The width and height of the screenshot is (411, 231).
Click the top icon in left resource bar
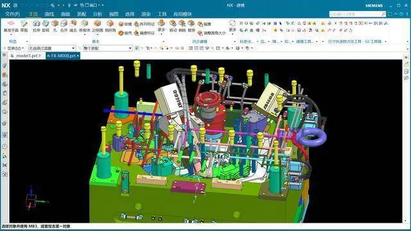coord(4,55)
